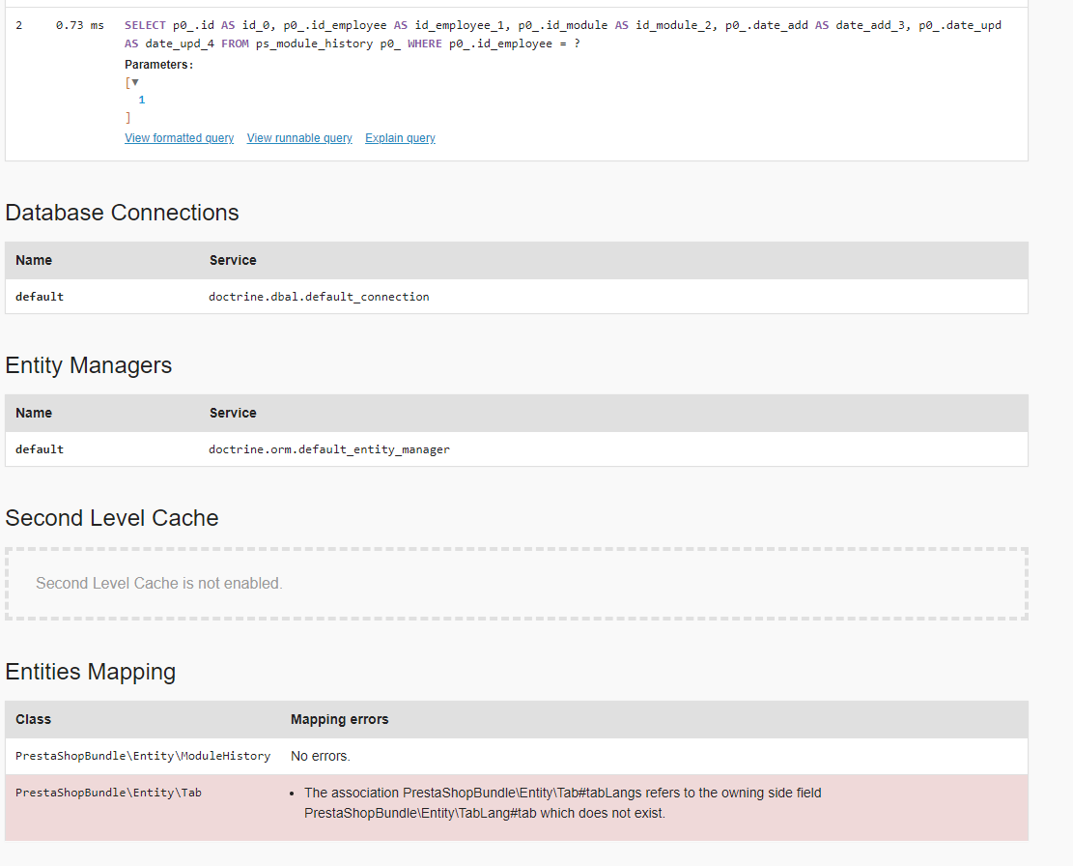Viewport: 1073px width, 866px height.
Task: Click the Tab#tabLangs association error message
Action: tap(562, 802)
